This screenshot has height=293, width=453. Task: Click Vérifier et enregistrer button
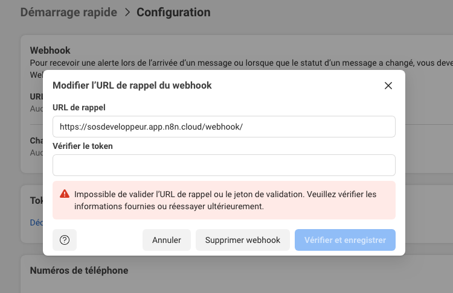coord(345,240)
